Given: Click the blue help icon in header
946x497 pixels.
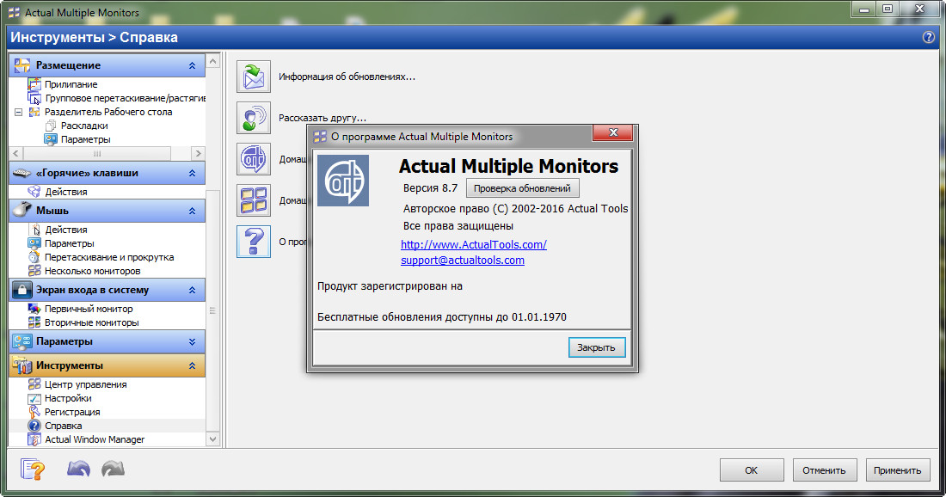Looking at the screenshot, I should 929,37.
